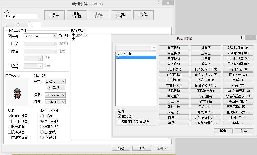Switch to event page tab 1
This screenshot has width=257, height=155.
click(10, 25)
